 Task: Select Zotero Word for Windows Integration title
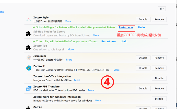[x=57, y=97]
